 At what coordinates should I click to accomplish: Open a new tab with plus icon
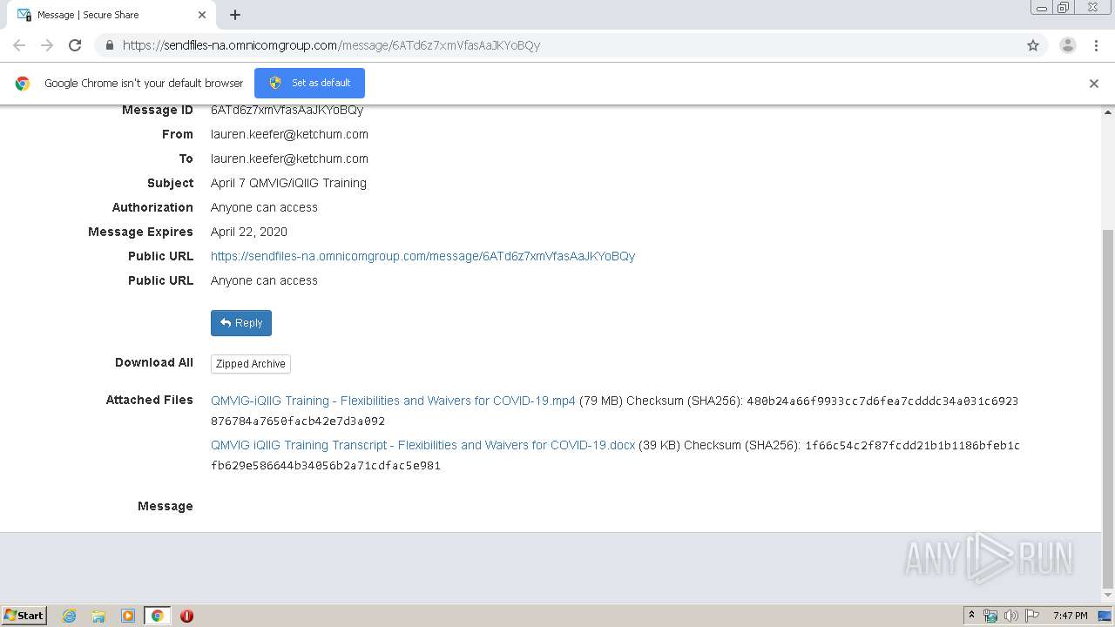(235, 15)
